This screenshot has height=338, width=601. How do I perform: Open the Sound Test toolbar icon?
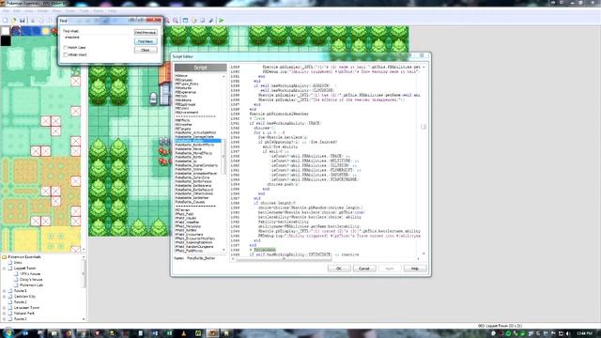[210, 21]
